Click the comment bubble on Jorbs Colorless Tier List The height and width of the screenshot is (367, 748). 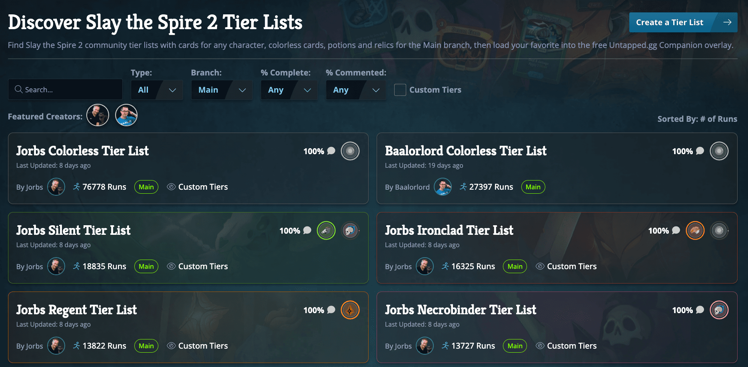point(331,151)
